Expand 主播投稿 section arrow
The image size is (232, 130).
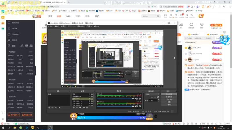point(199,34)
